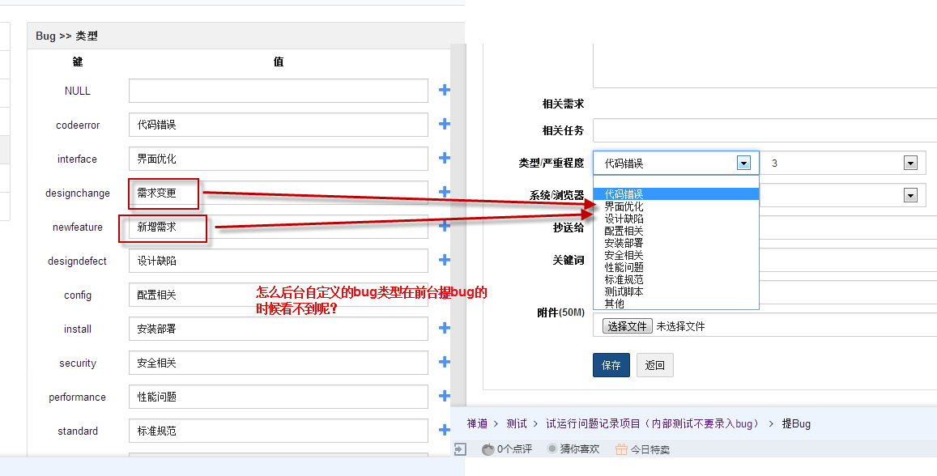Click the grey circle icon before 猜你喜欢
Viewport: 937px width, 476px height.
[x=552, y=448]
